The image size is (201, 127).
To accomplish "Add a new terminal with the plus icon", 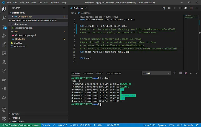I will click(x=175, y=73).
